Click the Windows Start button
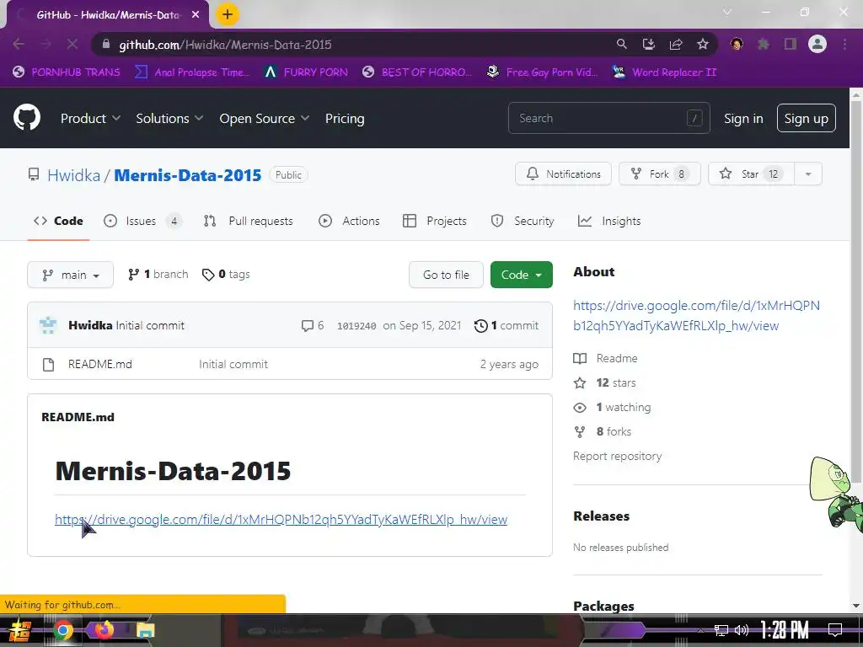 click(x=19, y=630)
